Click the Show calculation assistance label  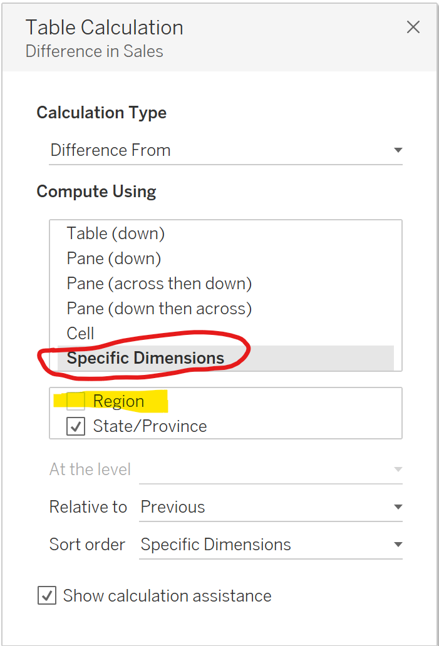click(x=167, y=595)
